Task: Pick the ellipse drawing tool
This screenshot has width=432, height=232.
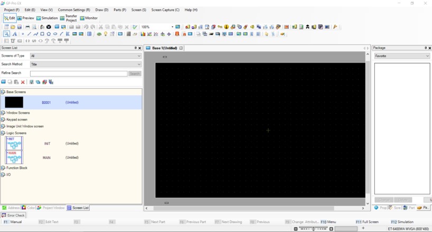Action: click(x=55, y=34)
